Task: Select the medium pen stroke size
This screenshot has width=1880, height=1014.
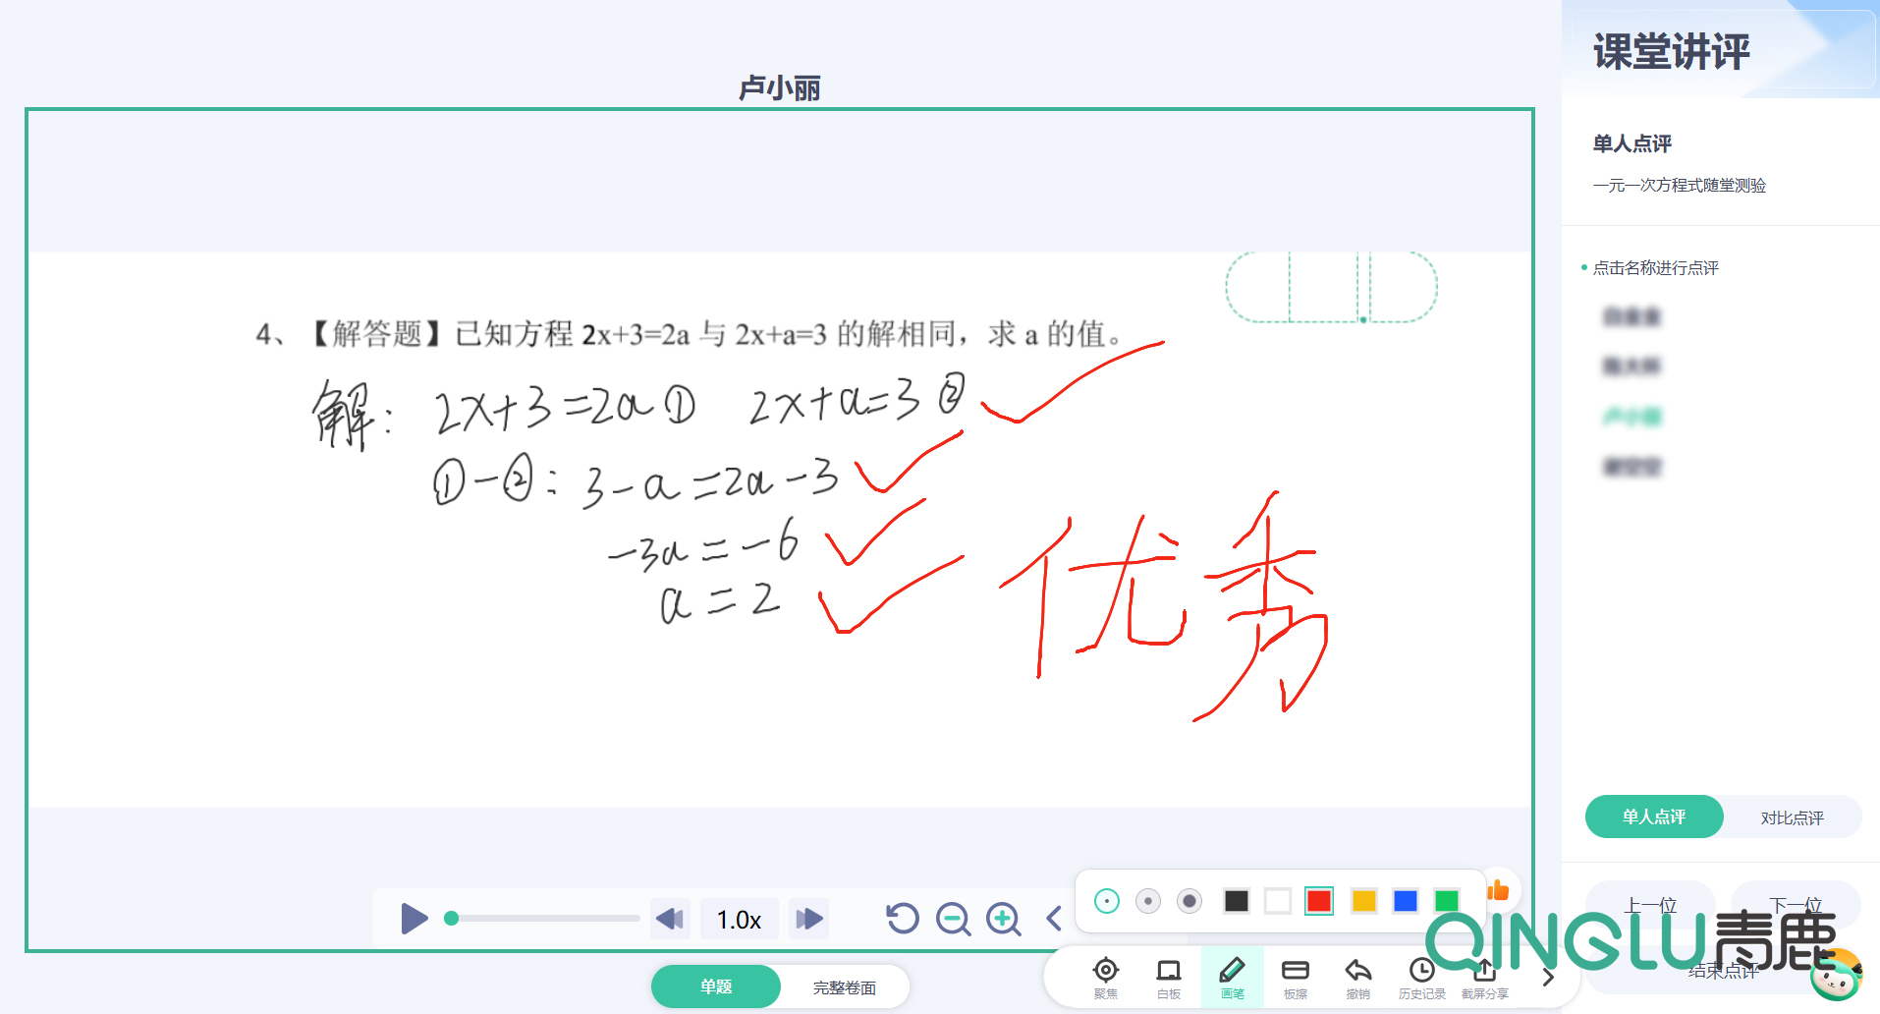Action: pyautogui.click(x=1147, y=901)
